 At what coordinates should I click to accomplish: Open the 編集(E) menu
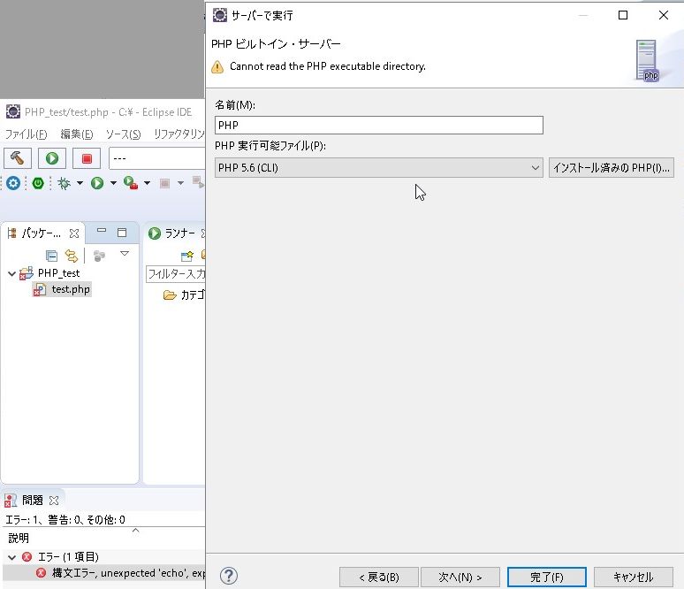[x=76, y=134]
